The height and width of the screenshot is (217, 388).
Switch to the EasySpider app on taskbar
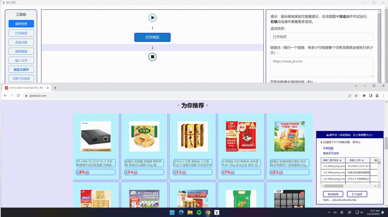tap(217, 213)
